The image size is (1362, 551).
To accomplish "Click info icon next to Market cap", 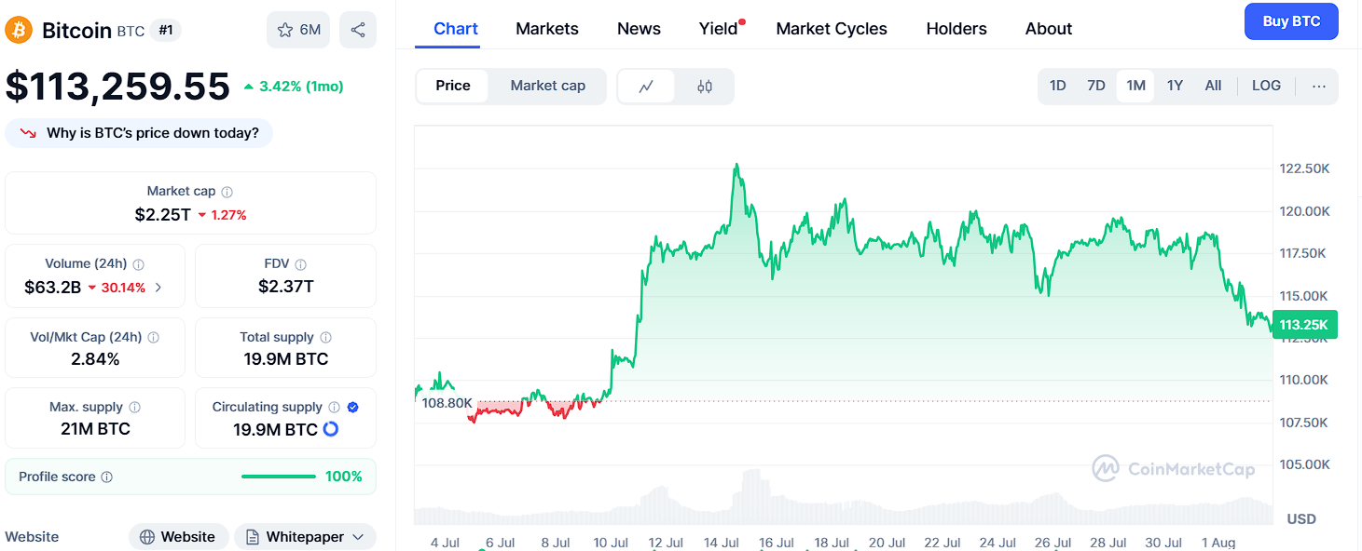I will [x=227, y=192].
